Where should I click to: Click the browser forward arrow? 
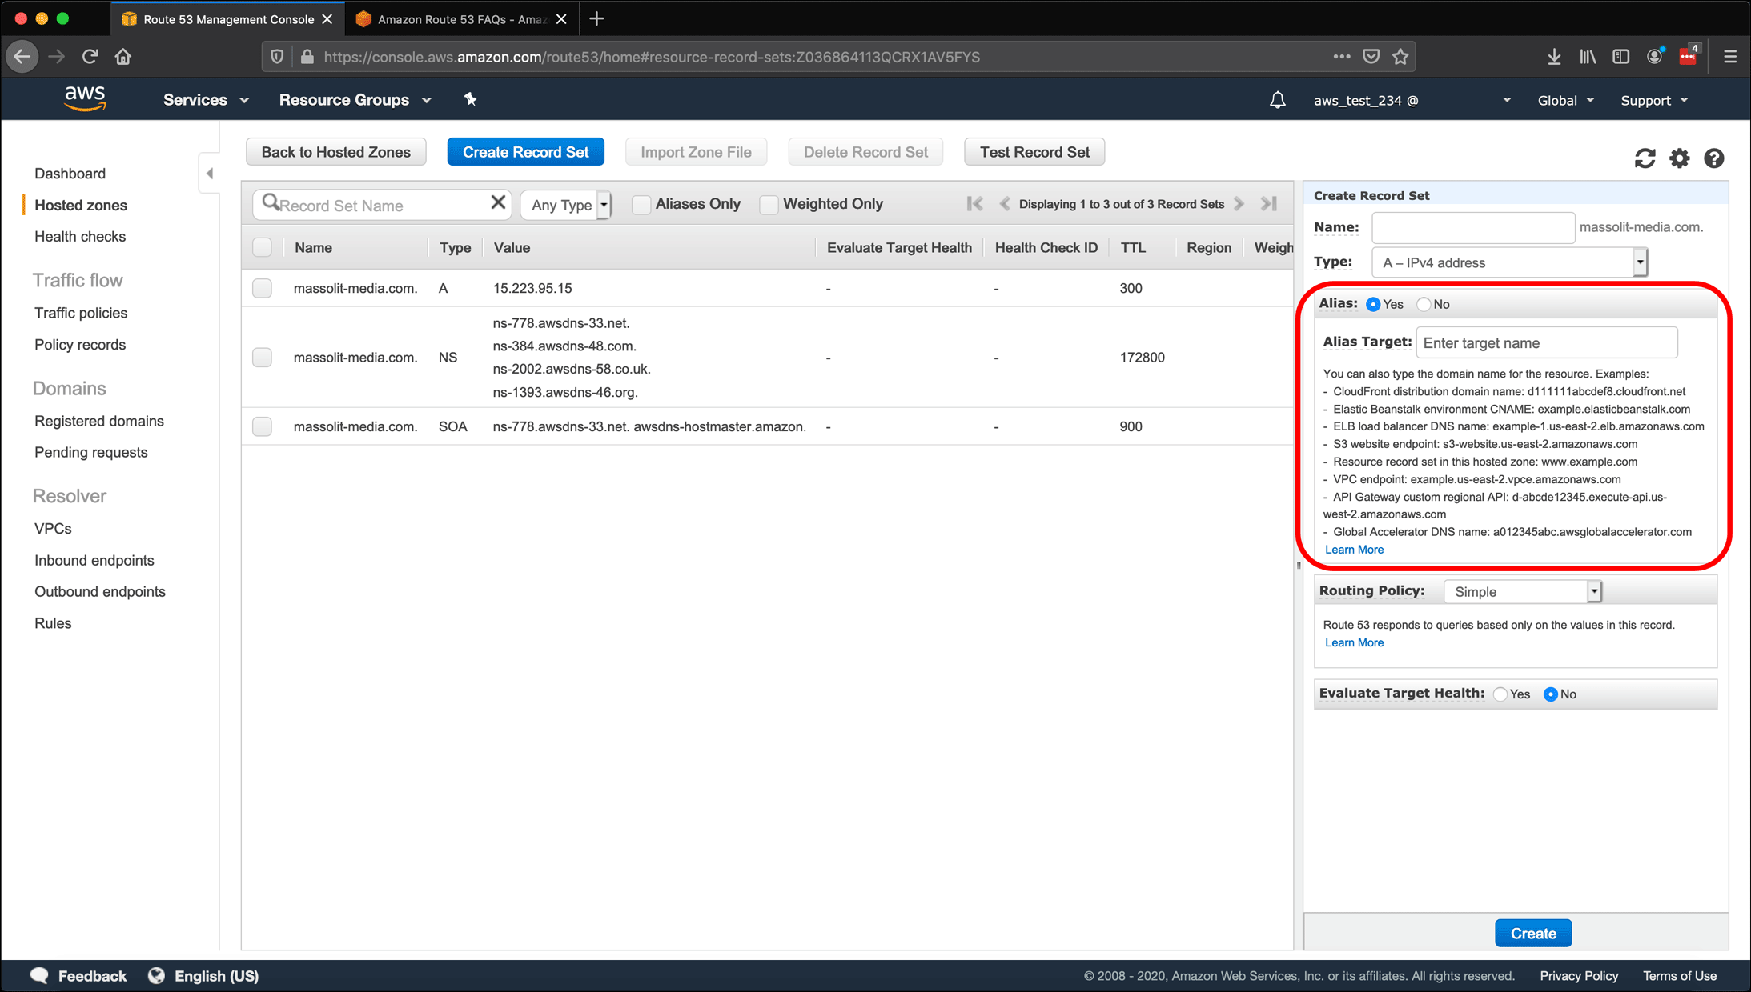56,57
